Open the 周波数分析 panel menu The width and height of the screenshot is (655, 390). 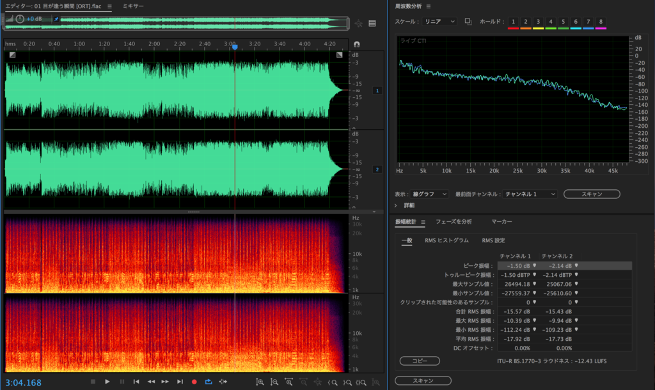429,6
